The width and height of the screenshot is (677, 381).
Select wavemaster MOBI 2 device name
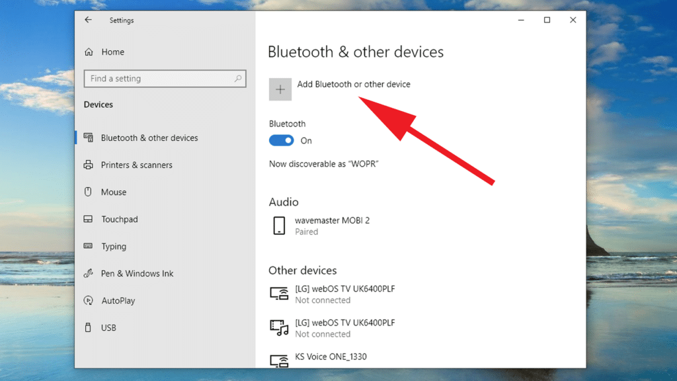click(x=332, y=220)
